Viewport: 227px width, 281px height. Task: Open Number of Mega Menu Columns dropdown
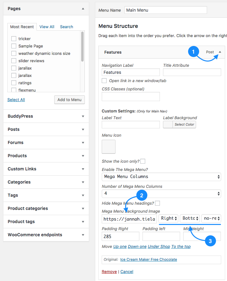[x=161, y=194]
